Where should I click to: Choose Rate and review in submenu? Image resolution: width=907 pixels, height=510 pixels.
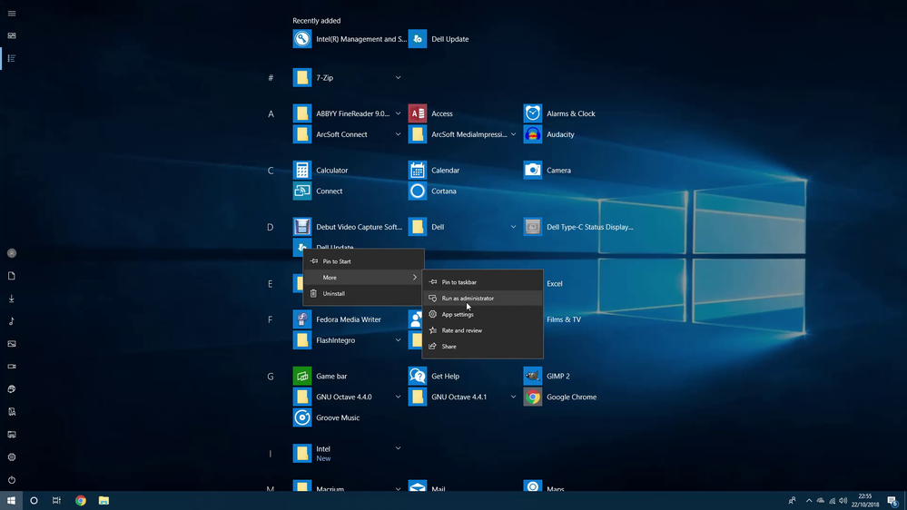point(482,330)
